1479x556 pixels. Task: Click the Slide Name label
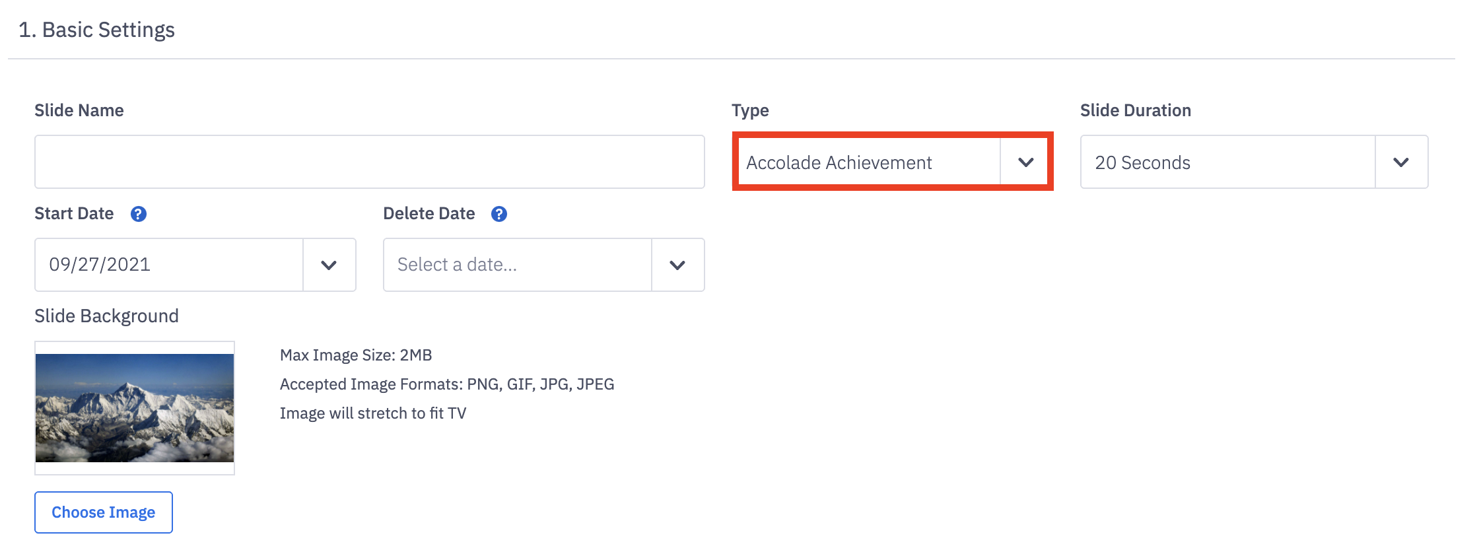[x=79, y=110]
